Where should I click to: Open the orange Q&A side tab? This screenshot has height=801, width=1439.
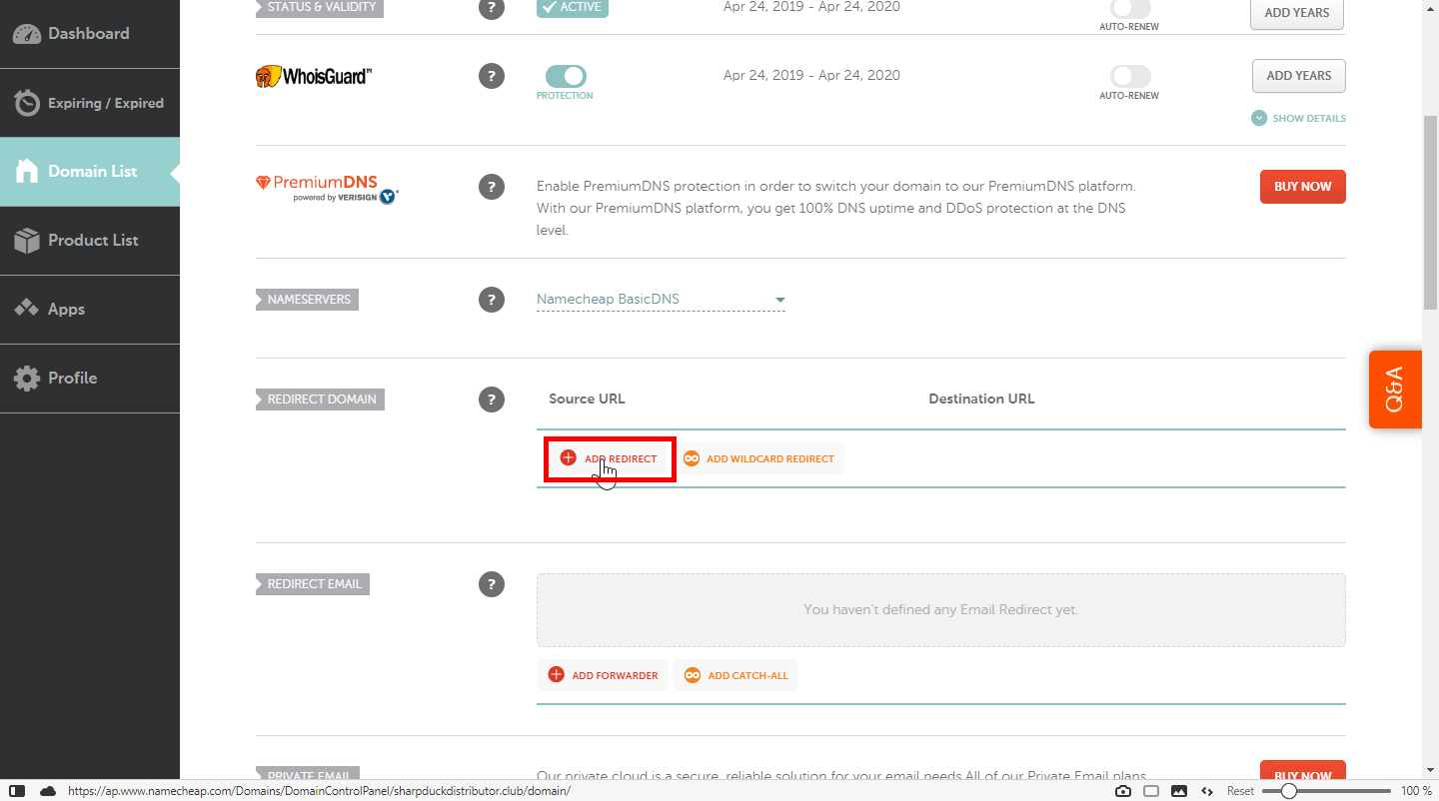1395,390
